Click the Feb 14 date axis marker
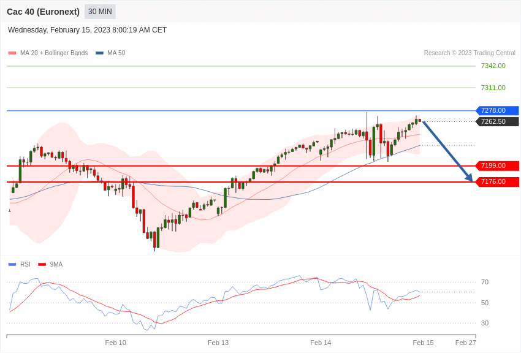This screenshot has width=521, height=353. (x=321, y=343)
